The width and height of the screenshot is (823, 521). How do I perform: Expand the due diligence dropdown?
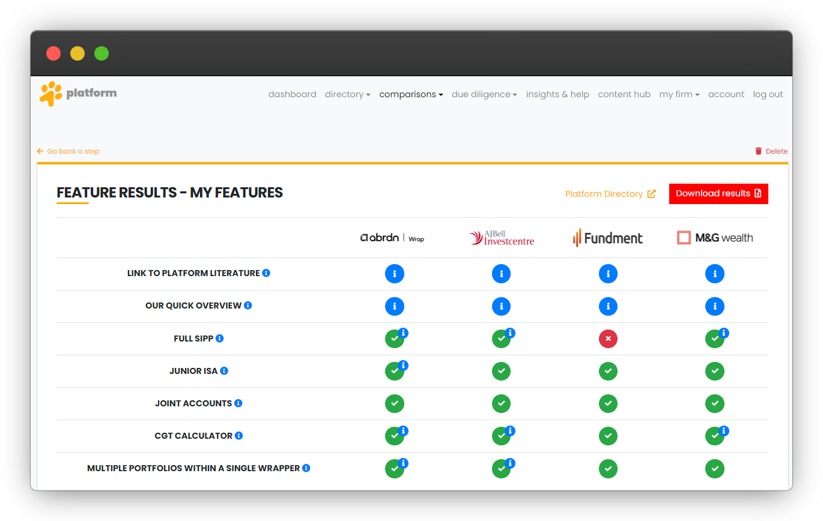coord(484,94)
